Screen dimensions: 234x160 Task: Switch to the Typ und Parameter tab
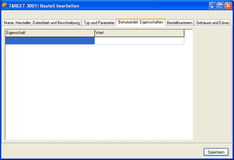(99, 23)
